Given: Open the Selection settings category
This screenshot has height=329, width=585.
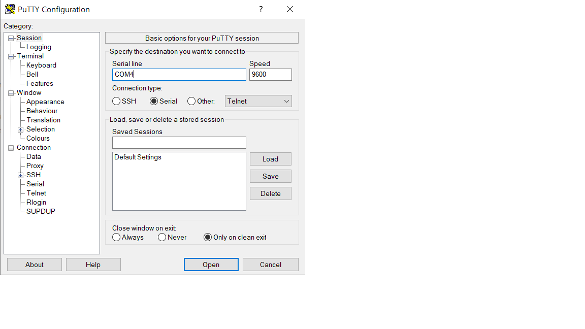Looking at the screenshot, I should point(41,129).
